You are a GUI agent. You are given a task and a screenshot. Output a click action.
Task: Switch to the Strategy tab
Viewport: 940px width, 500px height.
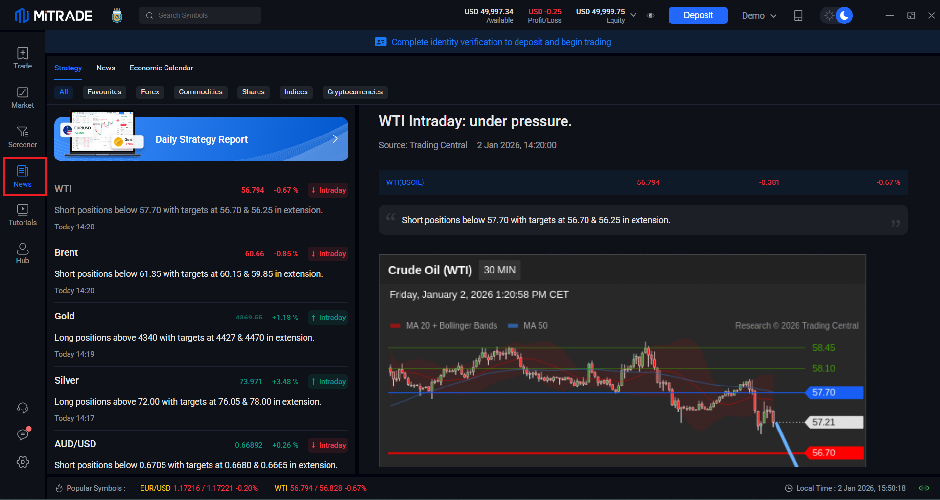tap(68, 68)
